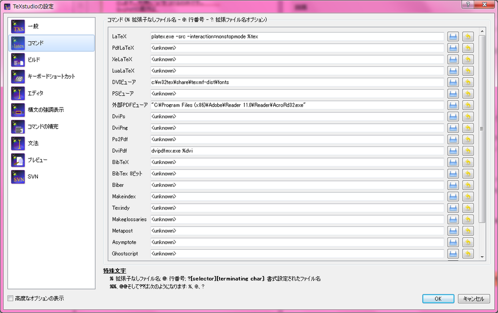Reset the Ghostscript command to default

[468, 254]
